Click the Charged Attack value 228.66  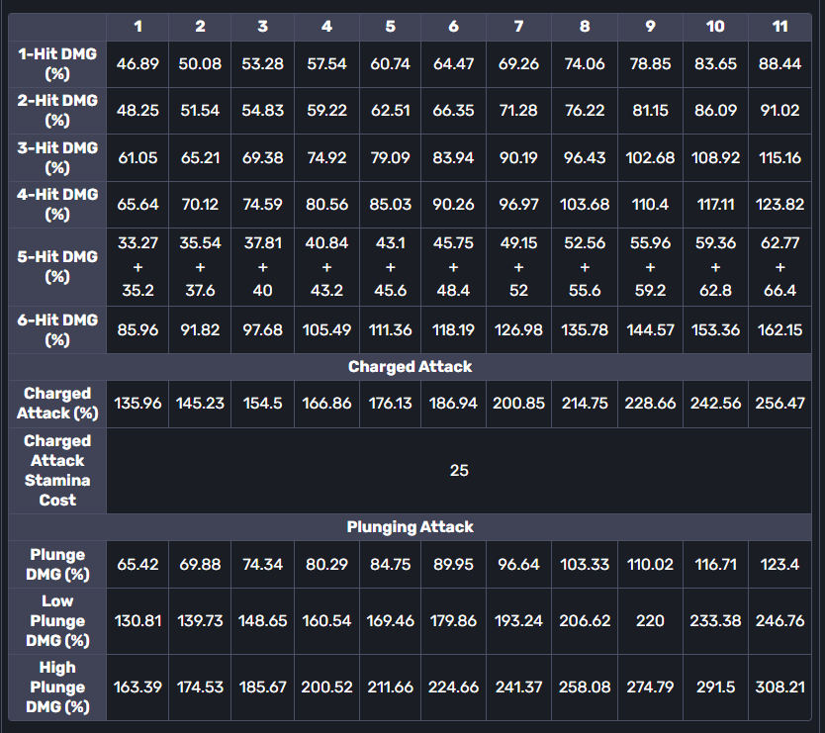(x=650, y=403)
